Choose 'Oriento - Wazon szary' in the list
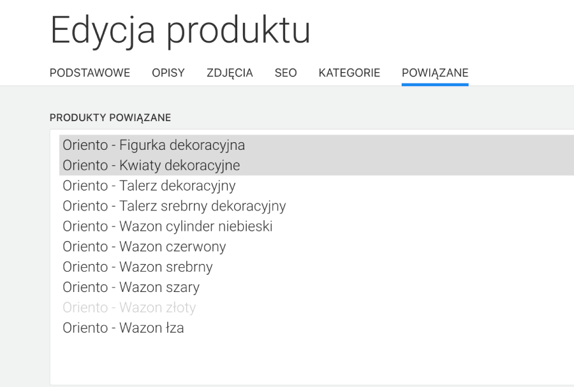This screenshot has width=574, height=387. (x=131, y=288)
